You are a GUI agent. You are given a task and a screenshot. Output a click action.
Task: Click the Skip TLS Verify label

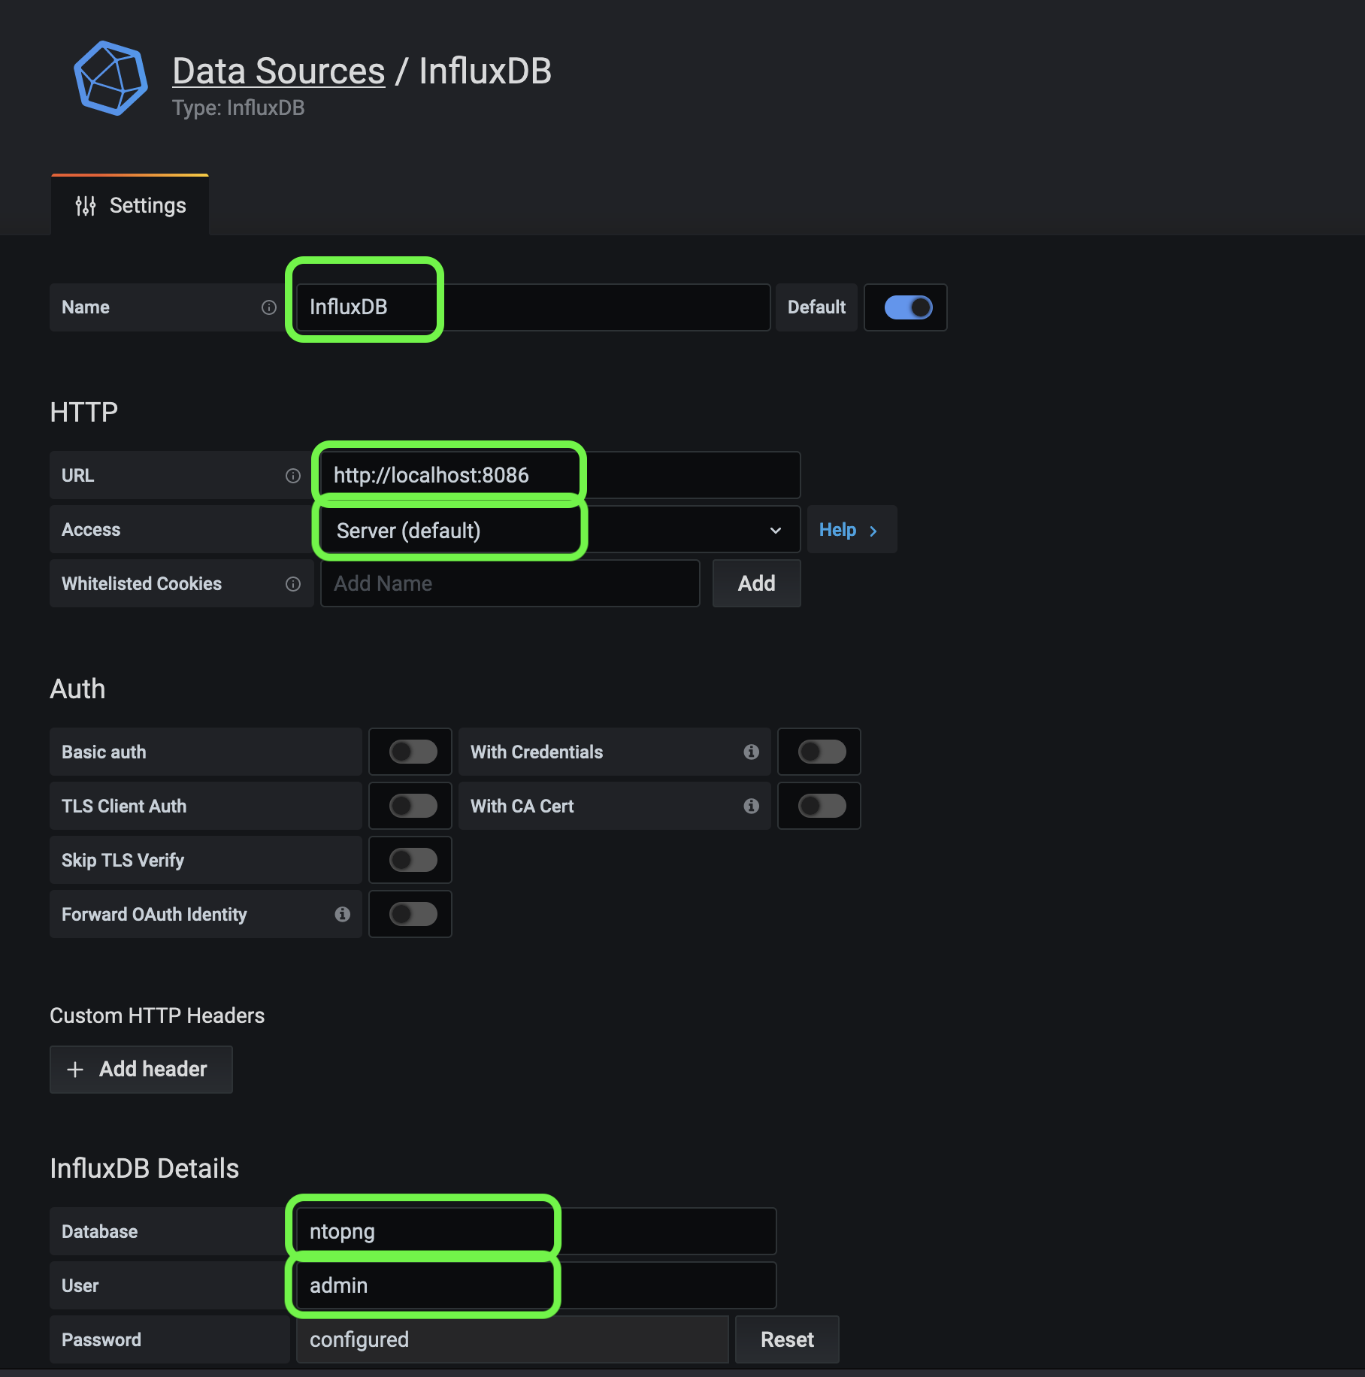[x=123, y=860]
